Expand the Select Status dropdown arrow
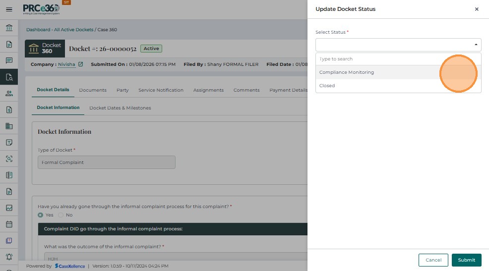The image size is (489, 271). click(x=476, y=45)
